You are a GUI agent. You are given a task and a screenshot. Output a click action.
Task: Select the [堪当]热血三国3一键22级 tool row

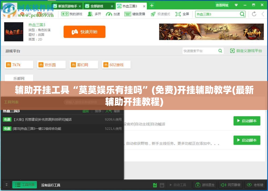(62, 128)
